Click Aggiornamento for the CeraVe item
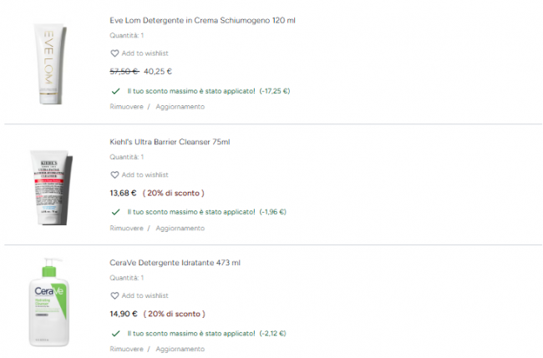Screen dimensions: 543x358 click(180, 349)
